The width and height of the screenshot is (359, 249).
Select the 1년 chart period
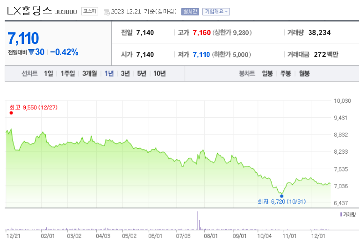coord(109,73)
